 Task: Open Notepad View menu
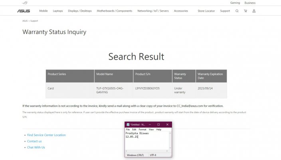pyautogui.click(x=151, y=129)
